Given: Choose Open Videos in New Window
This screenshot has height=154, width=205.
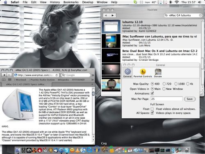Looking at the screenshot, I should tap(164, 89).
